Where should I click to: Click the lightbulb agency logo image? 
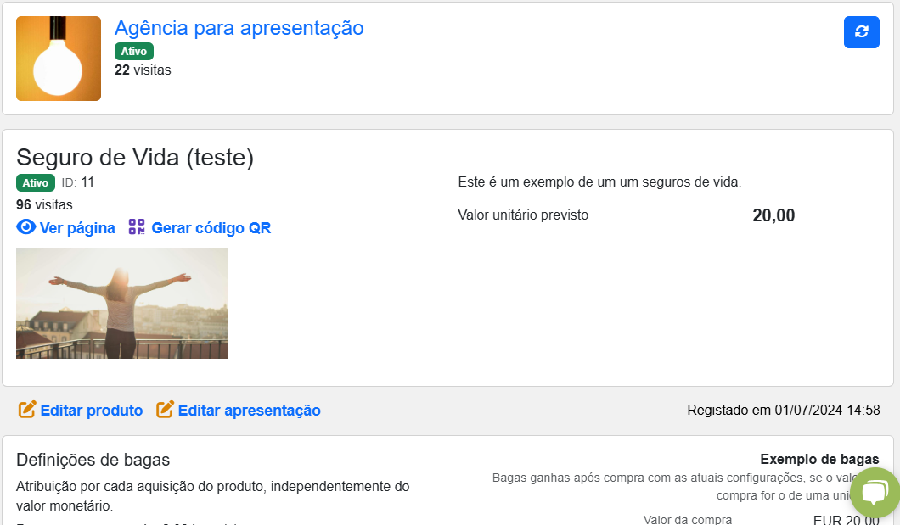click(x=59, y=59)
